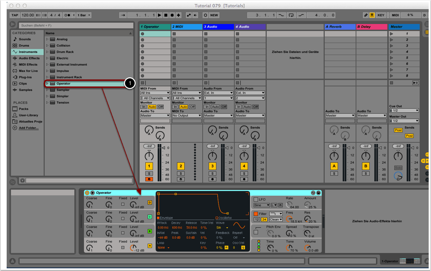
Task: Click the Add Folder link
Action: [28, 128]
